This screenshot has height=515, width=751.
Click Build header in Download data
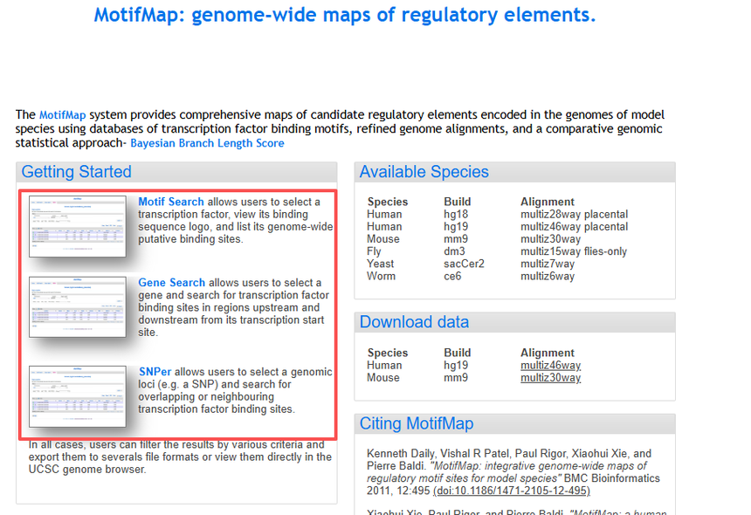pyautogui.click(x=458, y=354)
